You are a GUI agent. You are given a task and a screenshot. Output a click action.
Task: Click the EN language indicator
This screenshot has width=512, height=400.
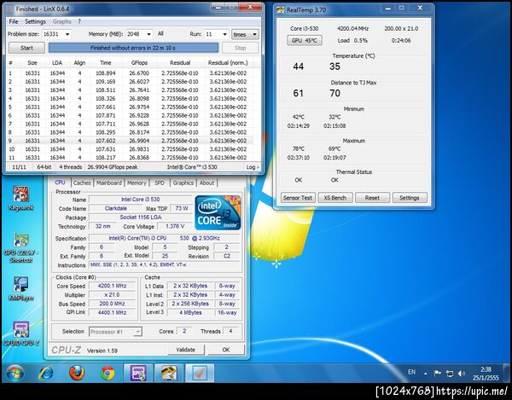412,372
